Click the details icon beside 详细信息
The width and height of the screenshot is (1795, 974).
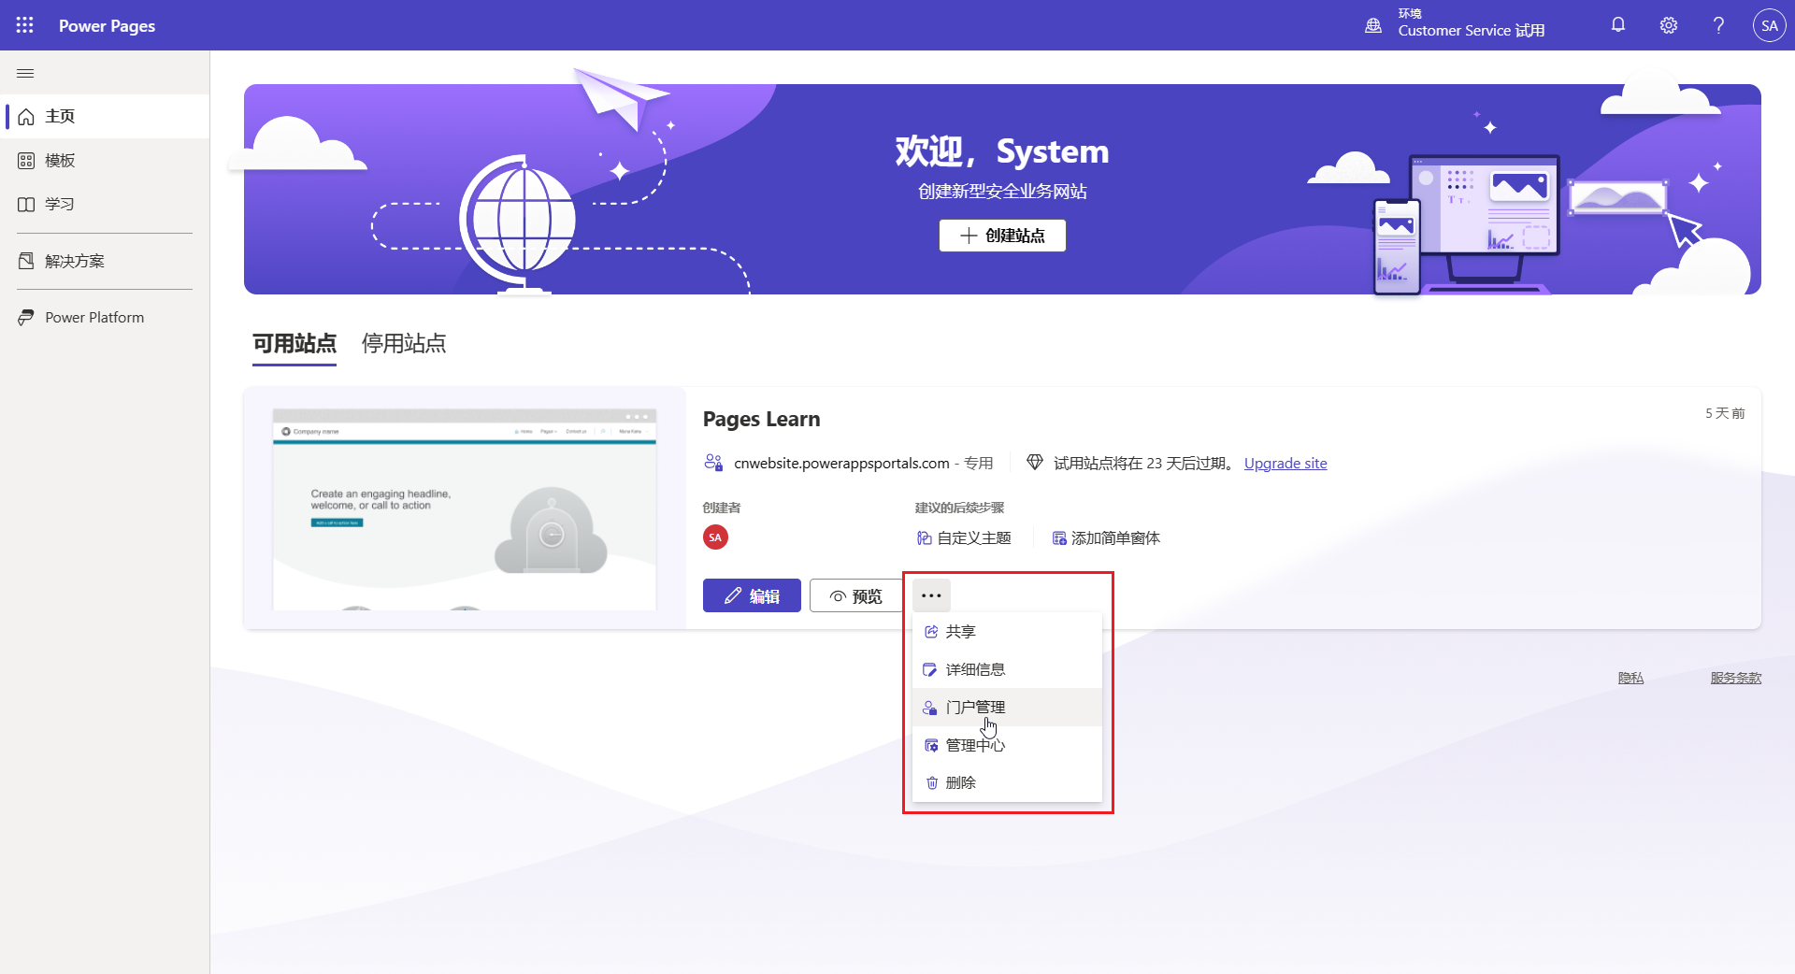tap(930, 669)
